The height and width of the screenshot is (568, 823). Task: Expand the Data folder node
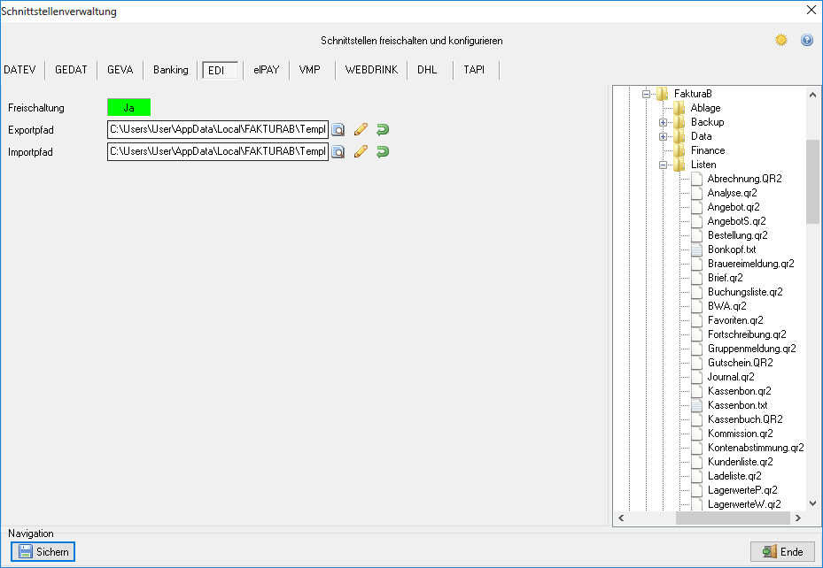[663, 137]
